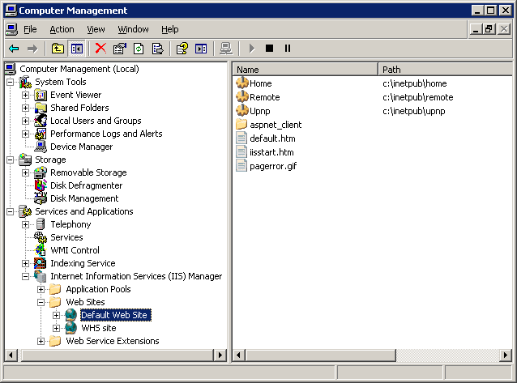
Task: Open the File menu
Action: 30,30
